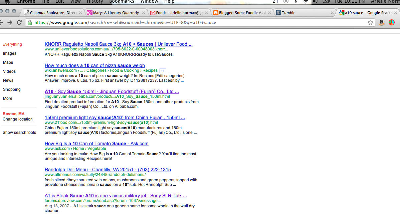400x215 pixels.
Task: Open the History menu
Action: (95, 1)
